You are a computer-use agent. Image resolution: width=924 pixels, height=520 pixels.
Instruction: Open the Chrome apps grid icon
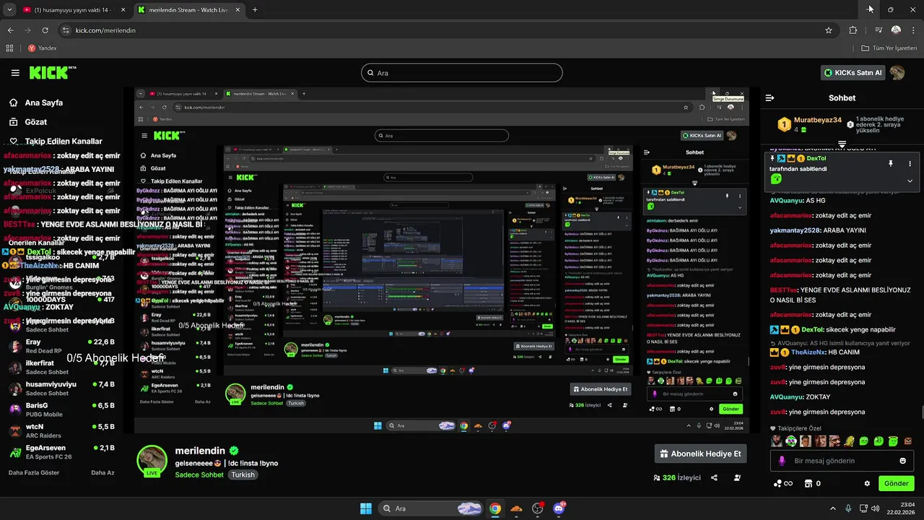9,48
